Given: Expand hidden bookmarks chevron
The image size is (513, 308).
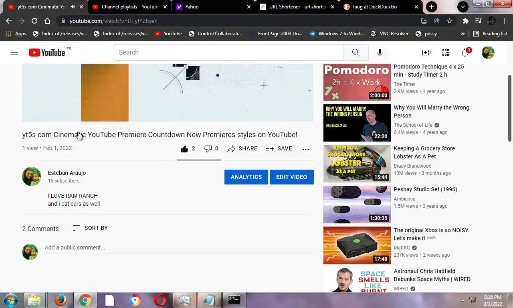Looking at the screenshot, I should click(463, 34).
